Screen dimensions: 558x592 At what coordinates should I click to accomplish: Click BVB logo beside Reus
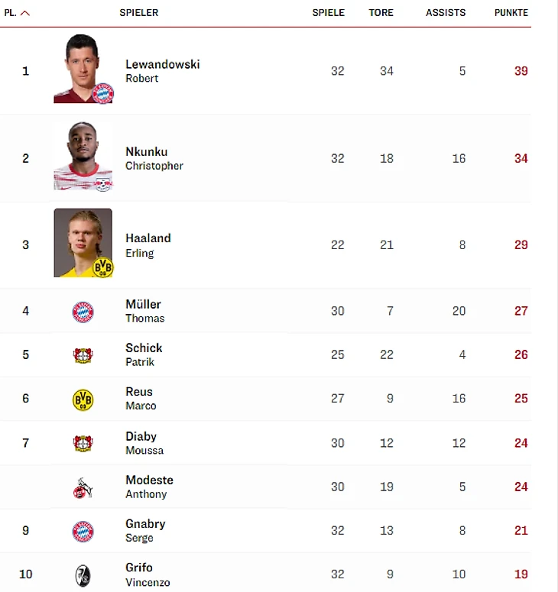pyautogui.click(x=83, y=400)
